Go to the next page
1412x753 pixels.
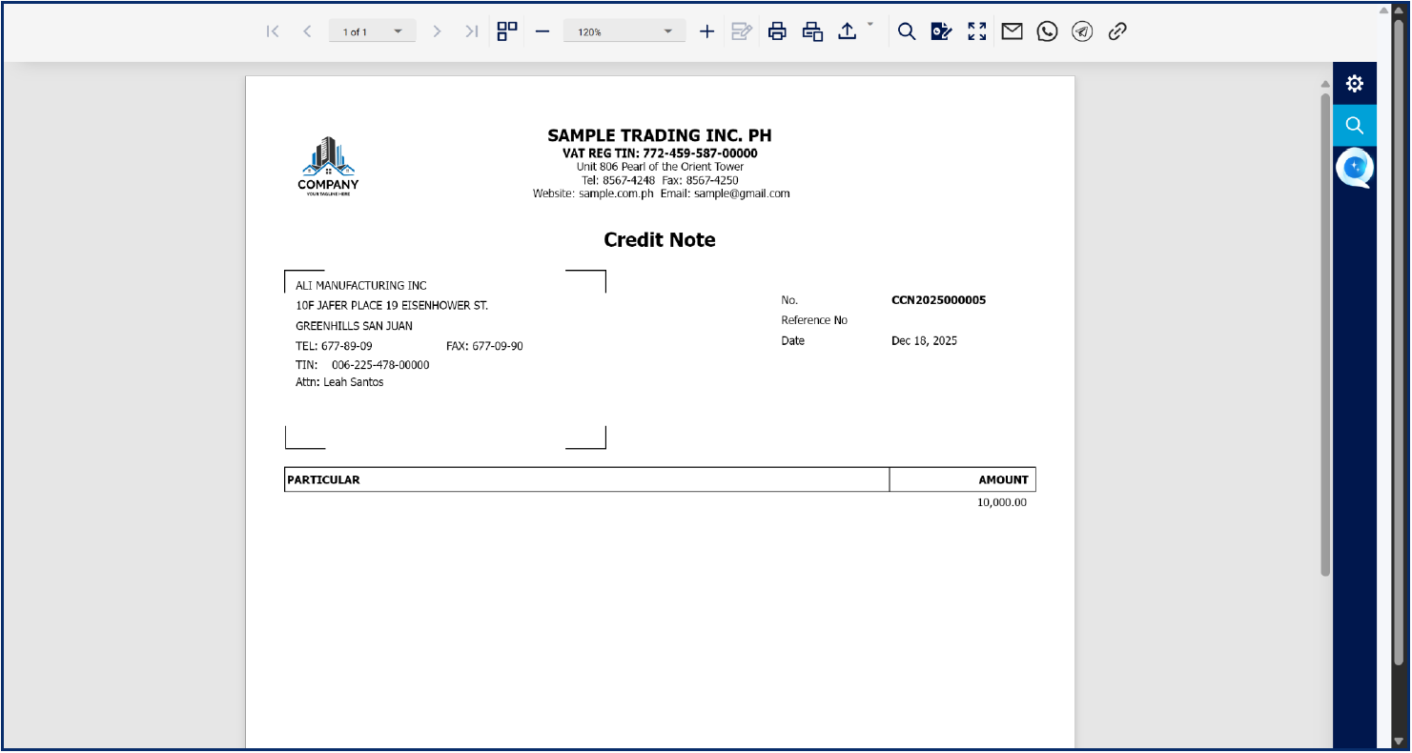click(x=437, y=31)
